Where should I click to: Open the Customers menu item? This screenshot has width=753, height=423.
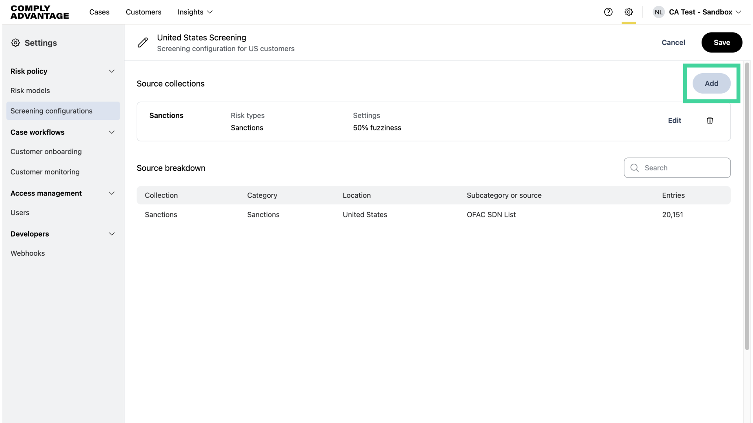144,12
